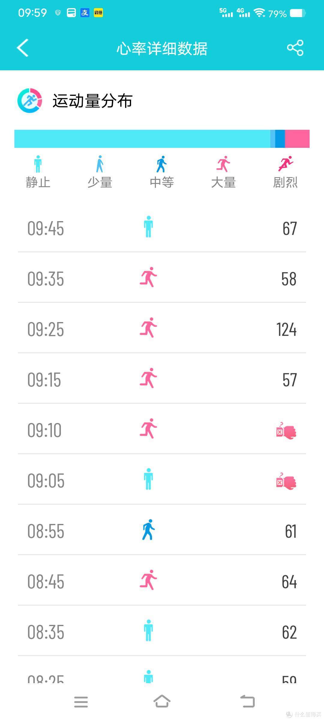Select the 少量 light activity legend icon
Viewport: 324px width, 721px height.
(x=100, y=164)
